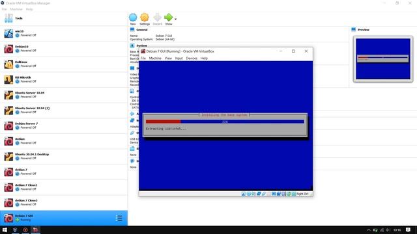Click the display indicator in VM status bar
The image size is (417, 234).
274,194
